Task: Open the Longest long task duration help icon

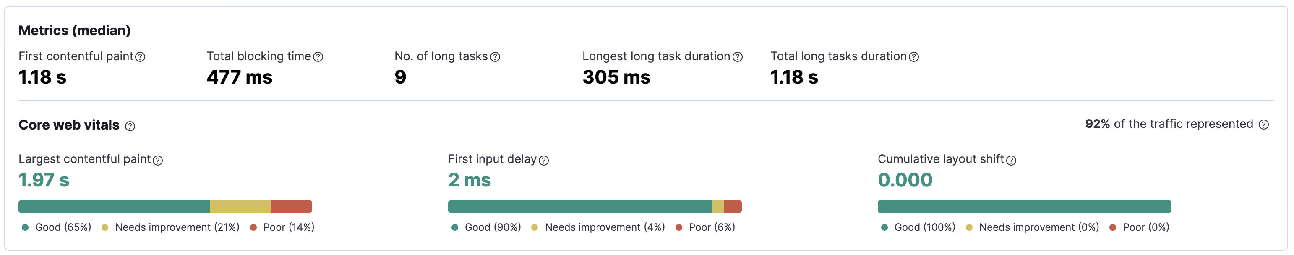Action: coord(737,56)
